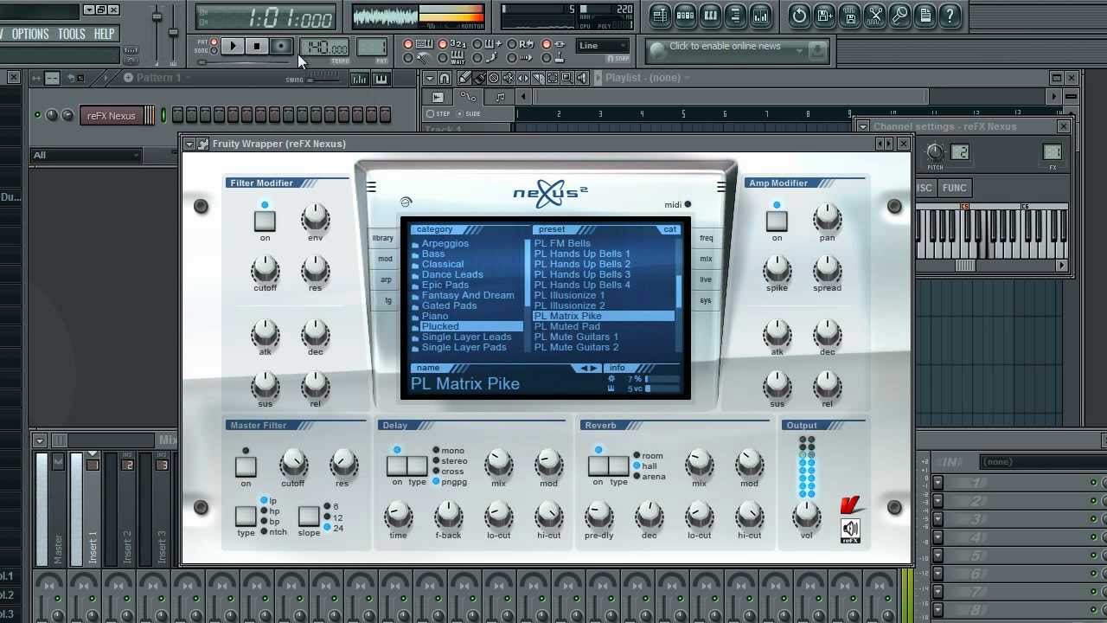Select preset PL Muted Pad
The width and height of the screenshot is (1107, 623).
click(567, 326)
